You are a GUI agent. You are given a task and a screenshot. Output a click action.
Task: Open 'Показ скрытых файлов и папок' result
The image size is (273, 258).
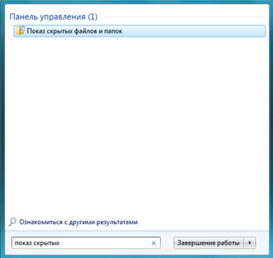coord(140,31)
